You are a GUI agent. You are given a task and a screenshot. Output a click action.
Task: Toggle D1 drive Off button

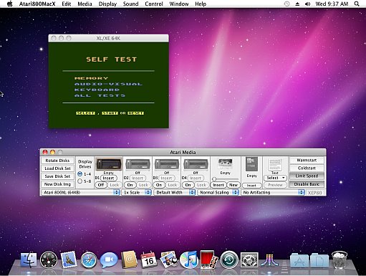[x=101, y=185]
